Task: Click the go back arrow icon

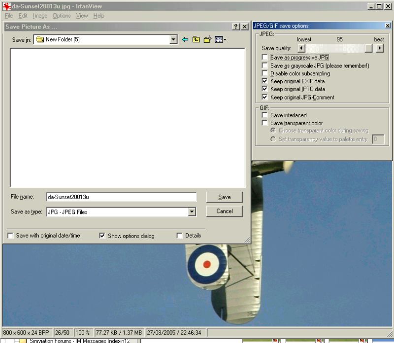Action: click(185, 40)
